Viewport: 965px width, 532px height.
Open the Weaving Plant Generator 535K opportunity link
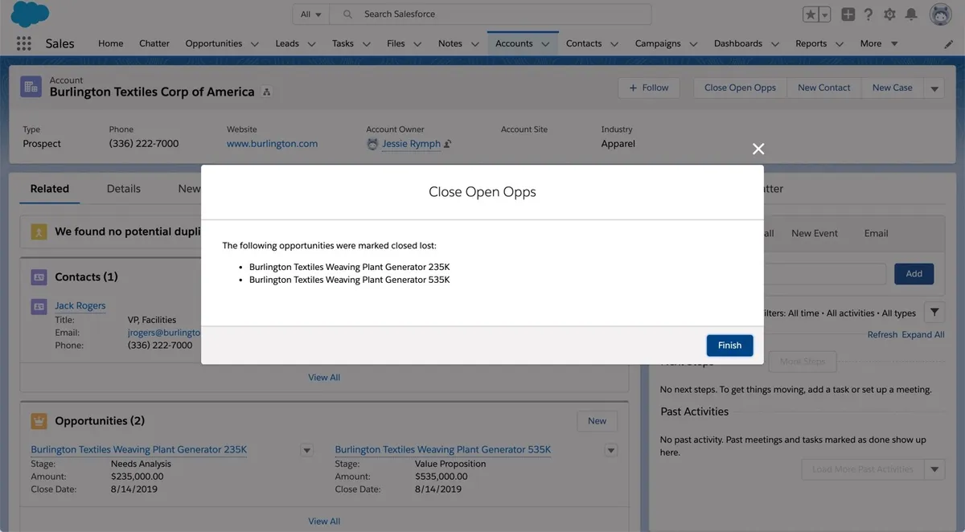point(443,450)
